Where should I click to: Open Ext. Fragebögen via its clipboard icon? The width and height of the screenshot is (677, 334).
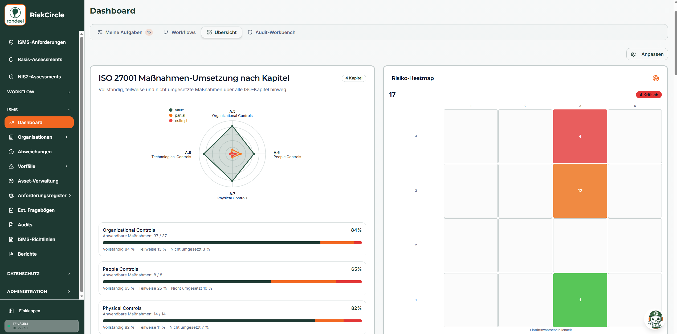pyautogui.click(x=11, y=210)
